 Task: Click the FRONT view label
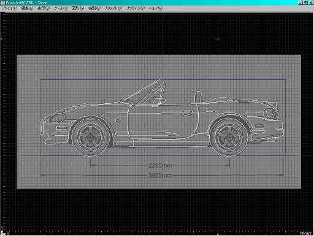click(305, 234)
